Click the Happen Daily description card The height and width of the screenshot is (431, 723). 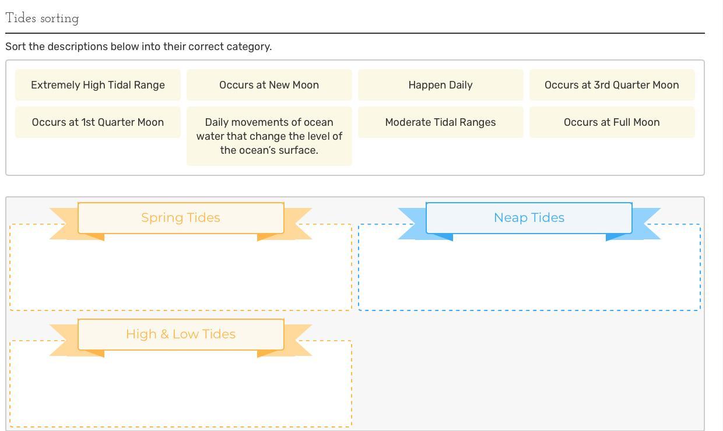click(440, 85)
